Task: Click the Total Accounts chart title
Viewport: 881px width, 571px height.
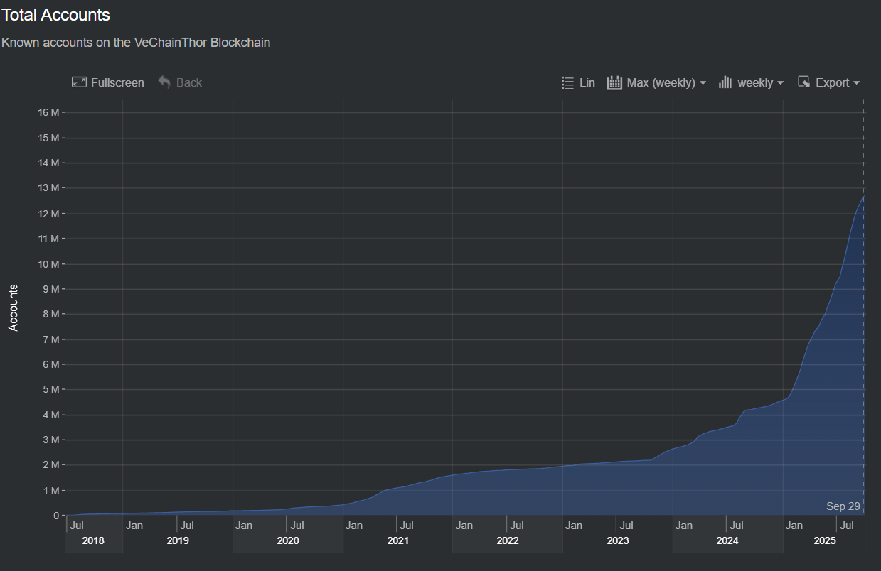Action: click(x=55, y=13)
